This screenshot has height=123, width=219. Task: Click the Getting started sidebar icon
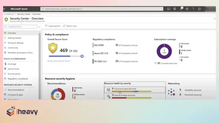click(x=5, y=38)
